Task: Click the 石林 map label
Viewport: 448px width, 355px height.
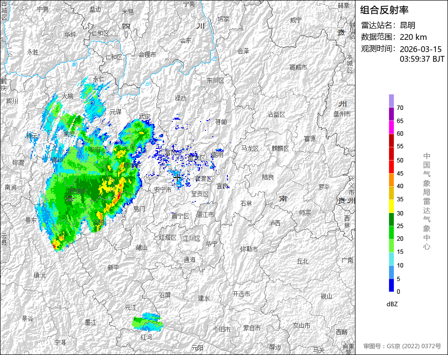Action: pyautogui.click(x=246, y=203)
